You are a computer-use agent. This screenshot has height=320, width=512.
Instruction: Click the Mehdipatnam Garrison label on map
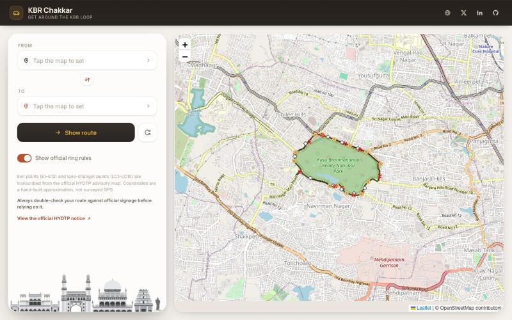389,262
